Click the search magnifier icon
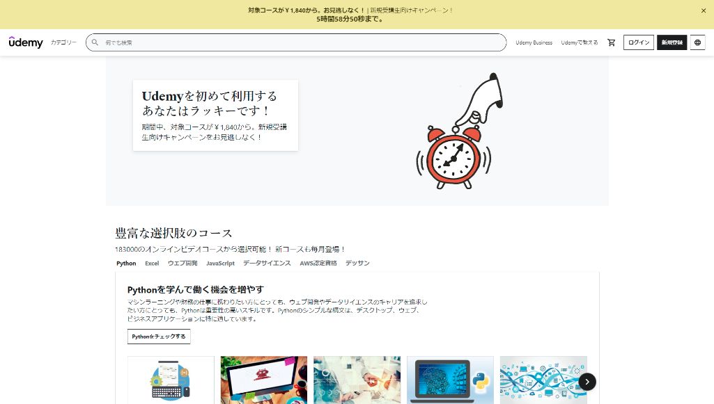The image size is (714, 404). click(95, 42)
